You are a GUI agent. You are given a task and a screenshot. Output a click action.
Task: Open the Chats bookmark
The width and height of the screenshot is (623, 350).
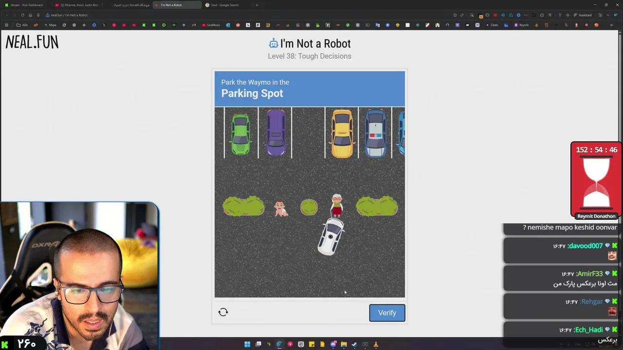point(492,25)
